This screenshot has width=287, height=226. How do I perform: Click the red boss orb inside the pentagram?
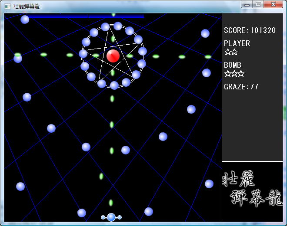tap(113, 56)
